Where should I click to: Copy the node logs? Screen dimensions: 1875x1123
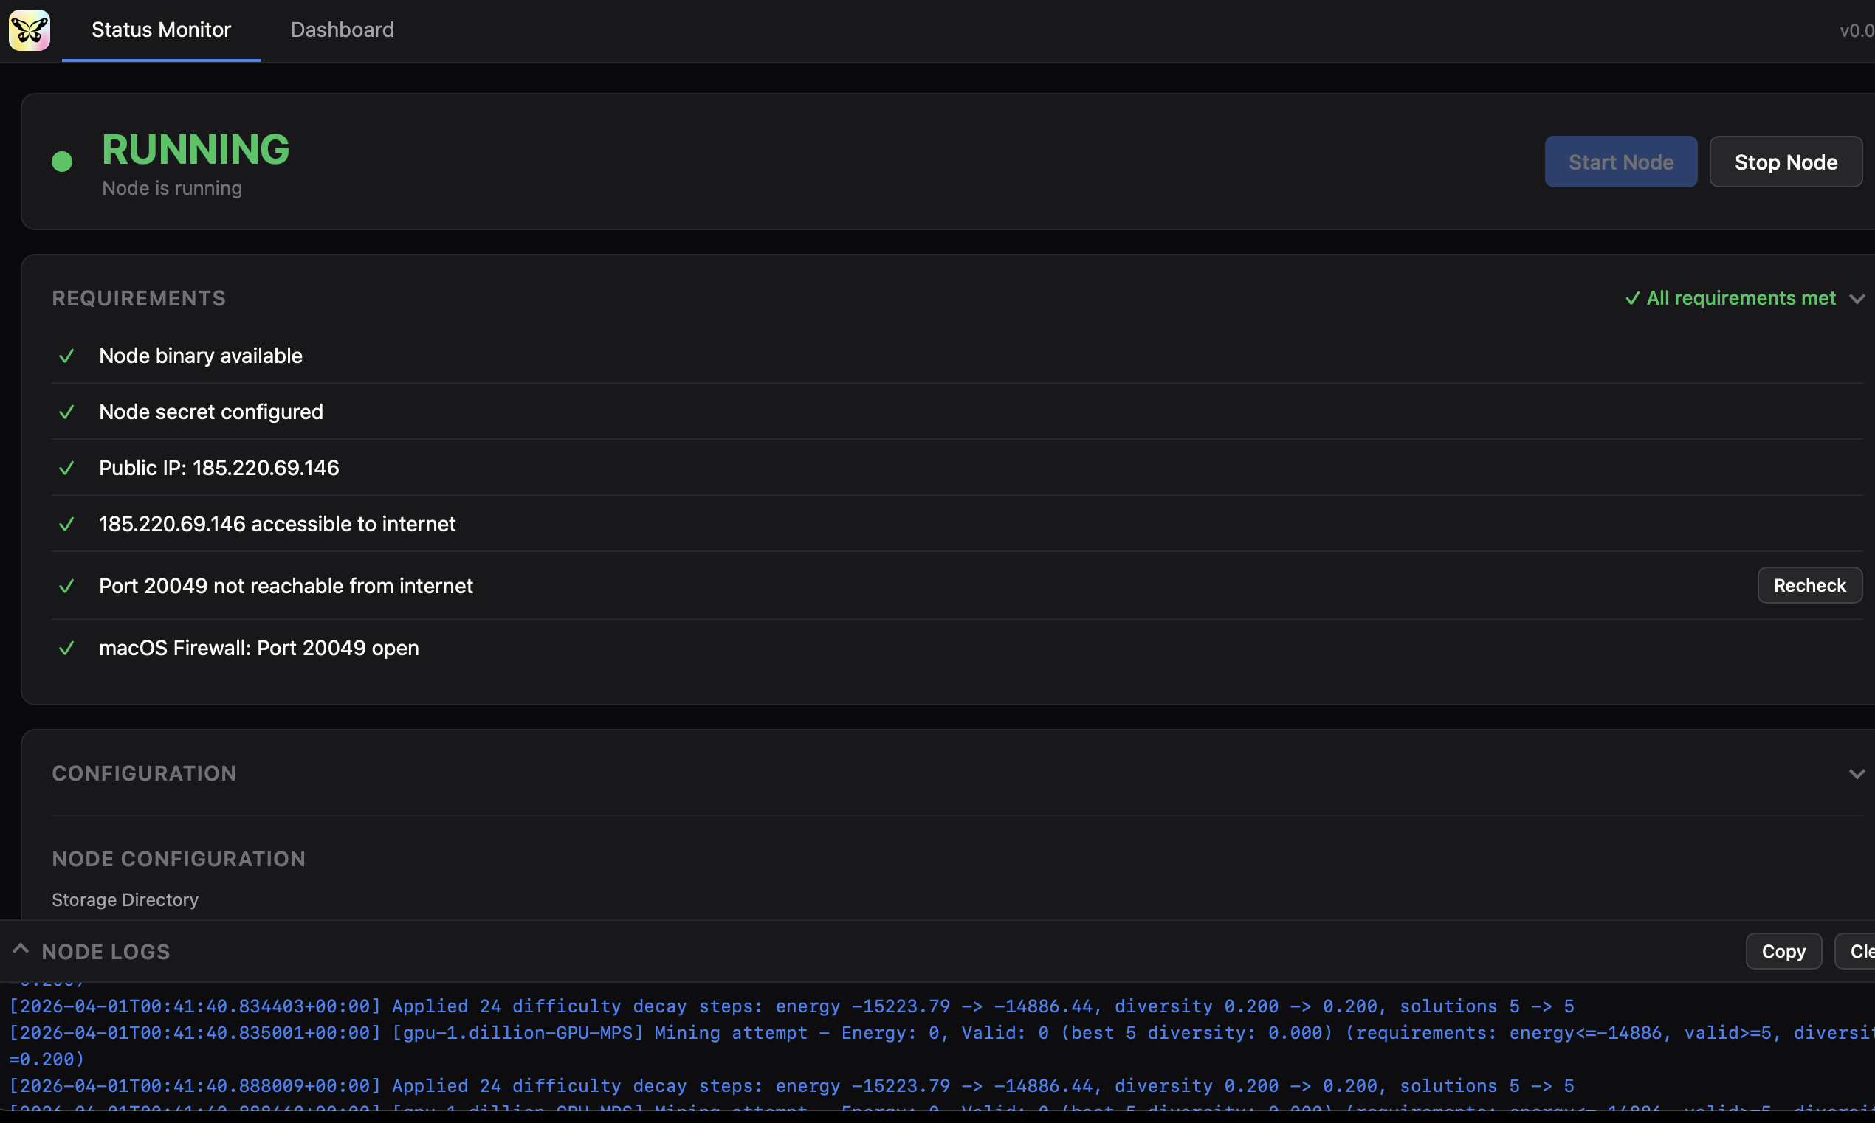[1783, 951]
